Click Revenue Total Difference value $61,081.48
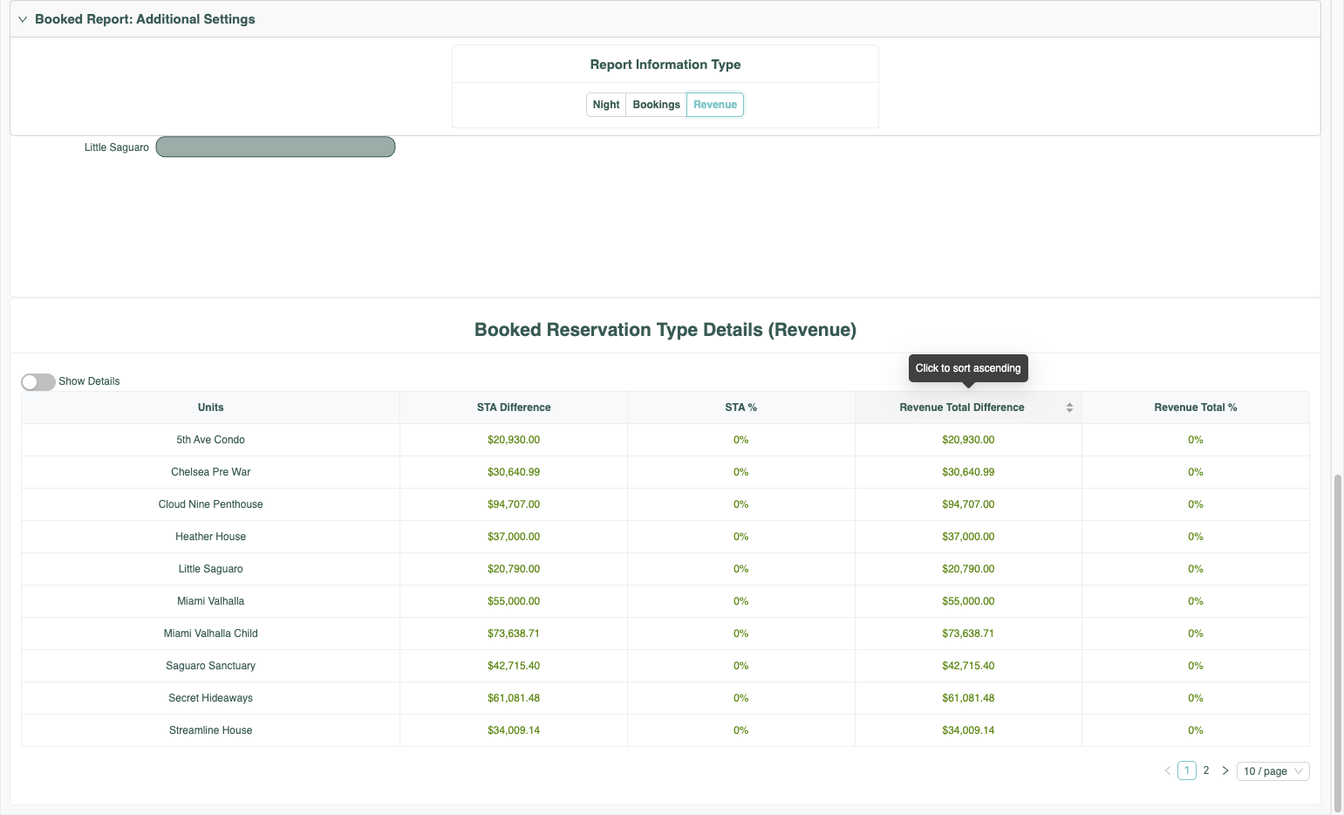The height and width of the screenshot is (815, 1344). tap(968, 698)
